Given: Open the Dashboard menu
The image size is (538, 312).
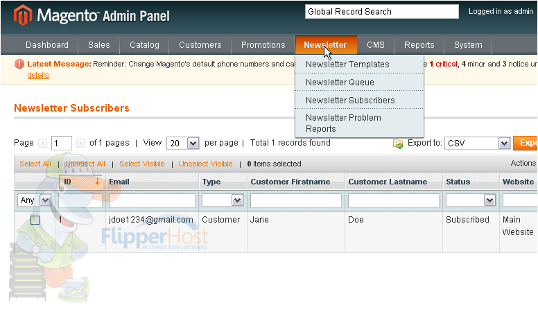Looking at the screenshot, I should tap(47, 45).
